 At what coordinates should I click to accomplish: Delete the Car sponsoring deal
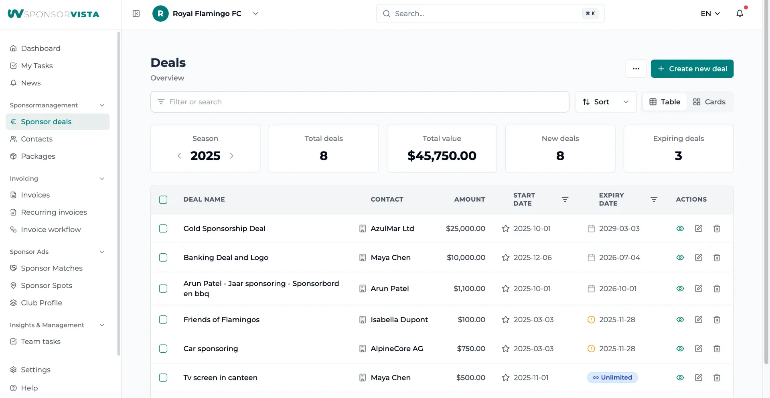717,349
